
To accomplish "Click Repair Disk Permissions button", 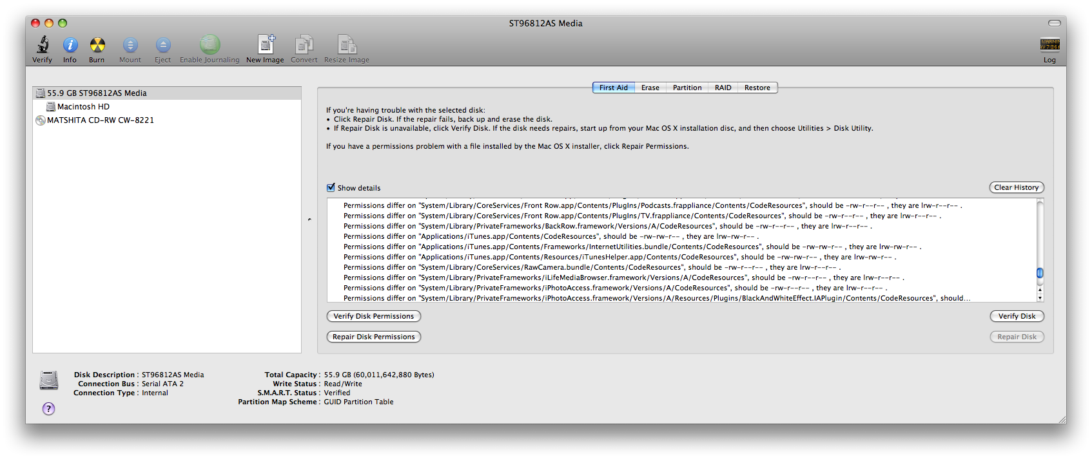I will [374, 337].
